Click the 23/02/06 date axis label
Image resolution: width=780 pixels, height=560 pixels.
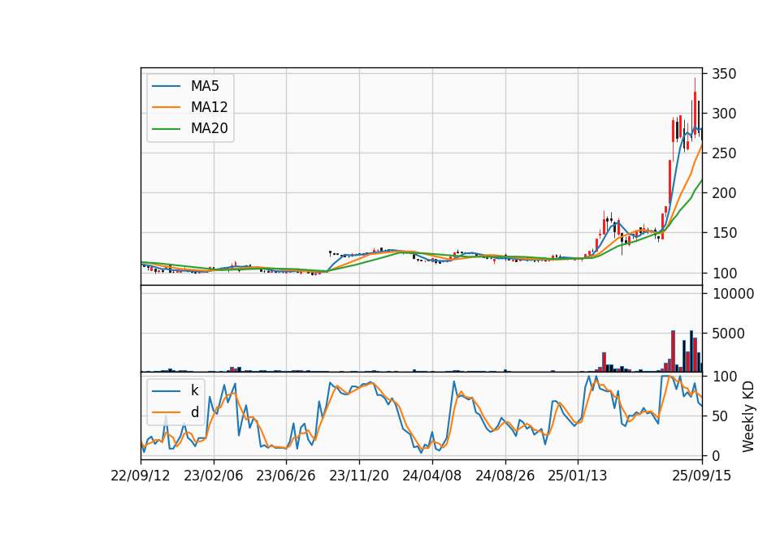[x=214, y=476]
